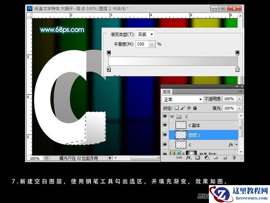Create a new group with folder icon

coord(216,158)
